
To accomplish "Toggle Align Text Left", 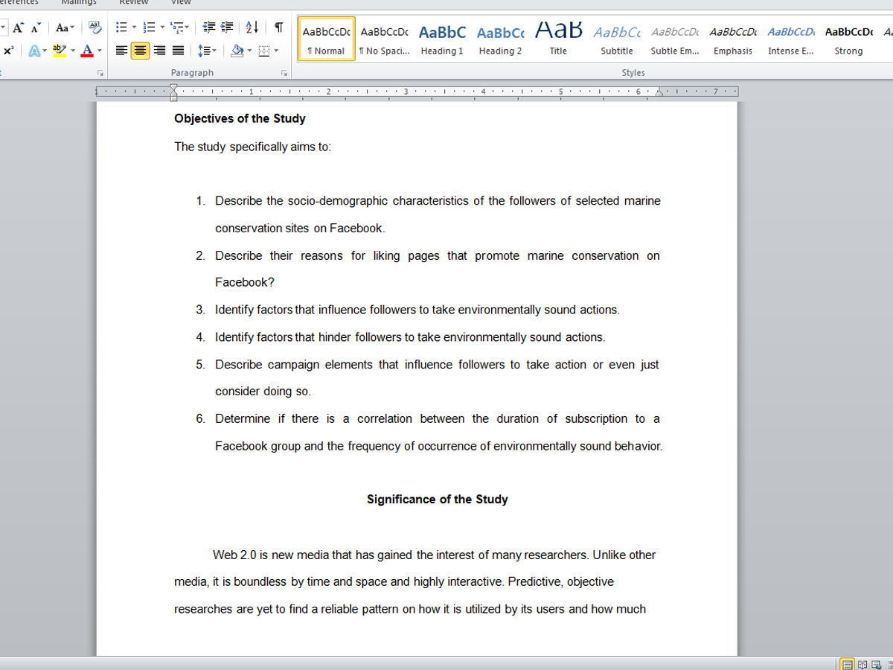I will 121,51.
